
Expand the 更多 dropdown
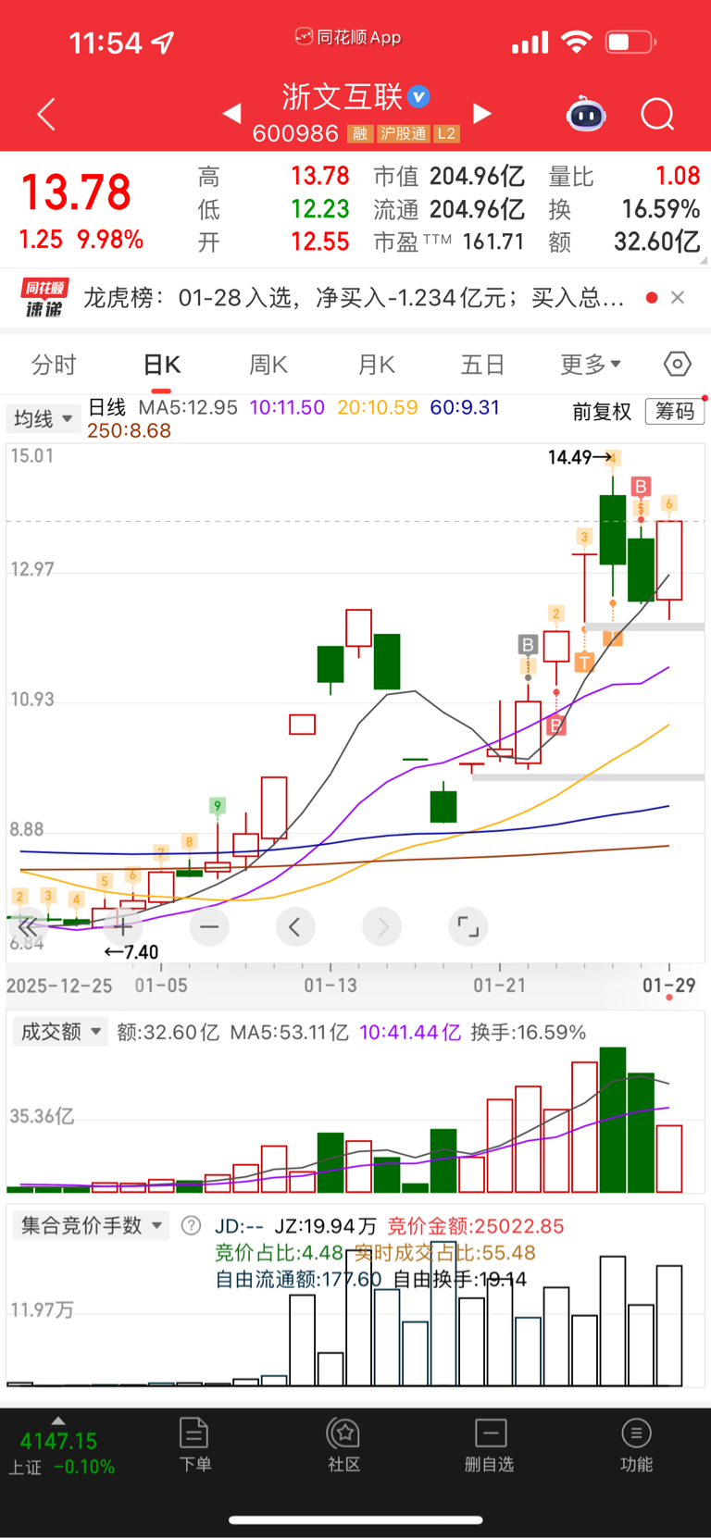pos(591,365)
